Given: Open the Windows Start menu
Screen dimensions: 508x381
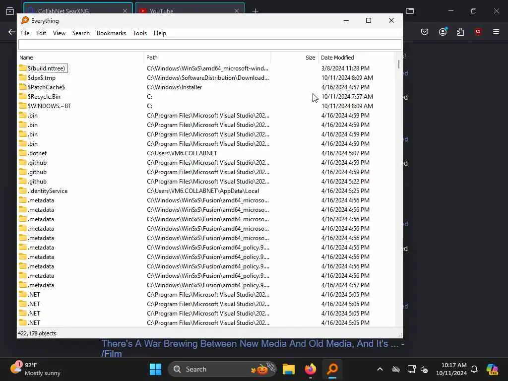Looking at the screenshot, I should pyautogui.click(x=155, y=369).
